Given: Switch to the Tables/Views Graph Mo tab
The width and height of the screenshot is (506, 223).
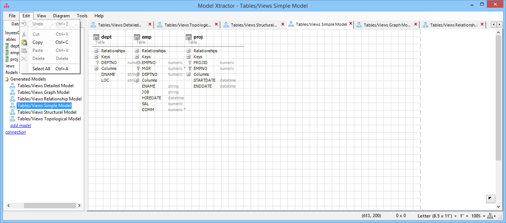Looking at the screenshot, I should (387, 25).
